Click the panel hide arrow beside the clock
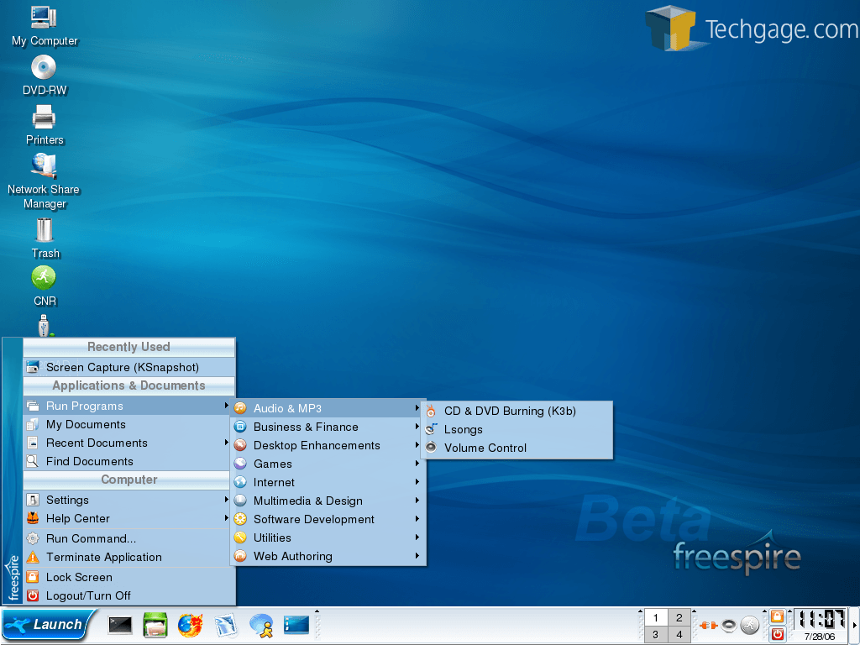 coord(854,625)
